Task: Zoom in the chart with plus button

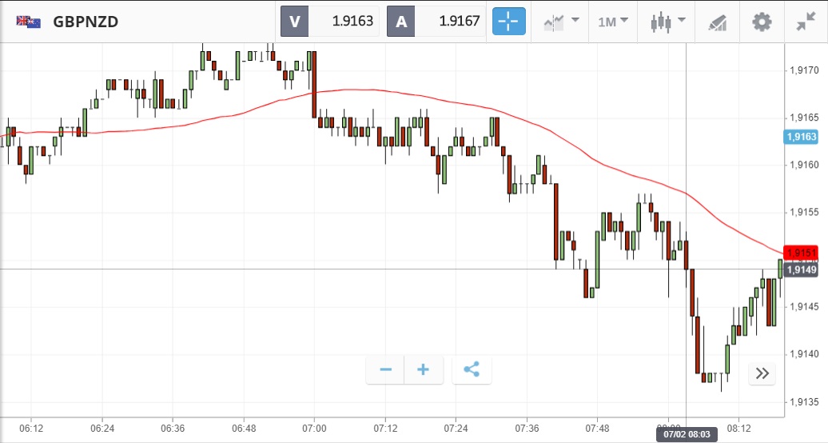Action: (x=424, y=370)
